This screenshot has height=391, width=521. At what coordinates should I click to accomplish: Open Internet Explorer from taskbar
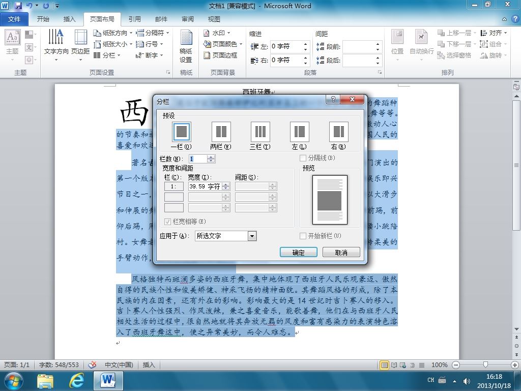click(76, 380)
